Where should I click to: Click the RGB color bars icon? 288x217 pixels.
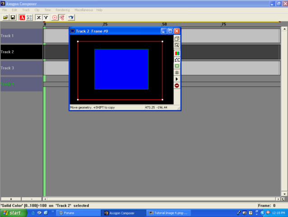click(177, 53)
